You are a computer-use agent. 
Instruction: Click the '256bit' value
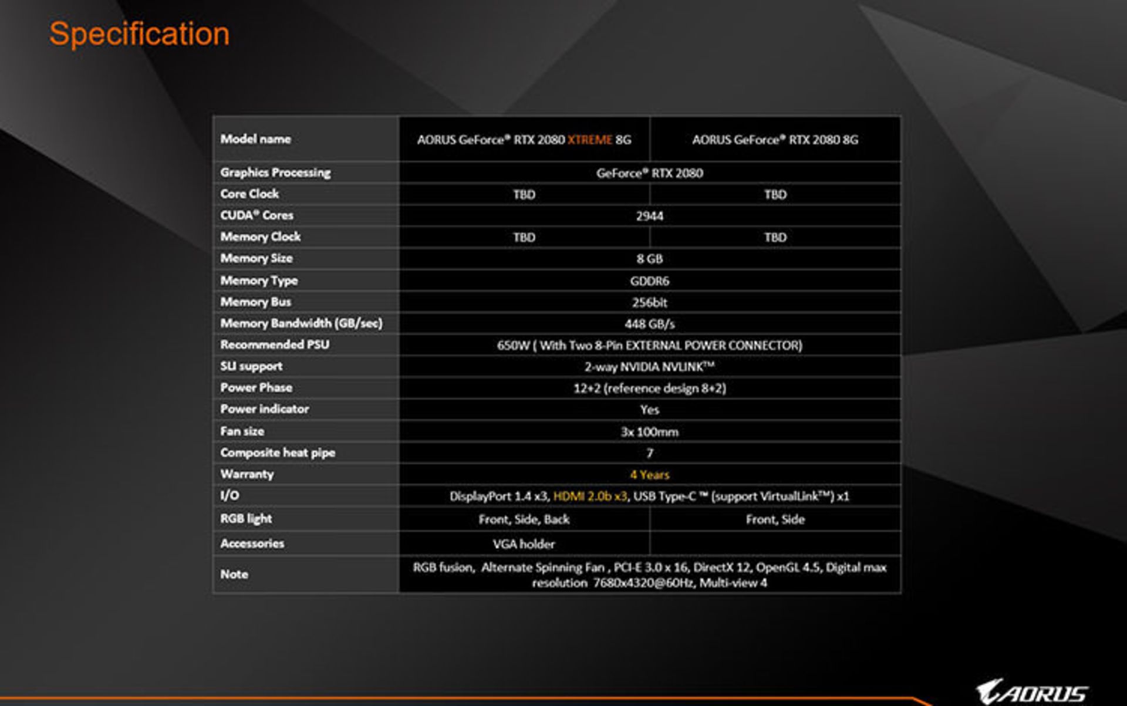(x=649, y=302)
